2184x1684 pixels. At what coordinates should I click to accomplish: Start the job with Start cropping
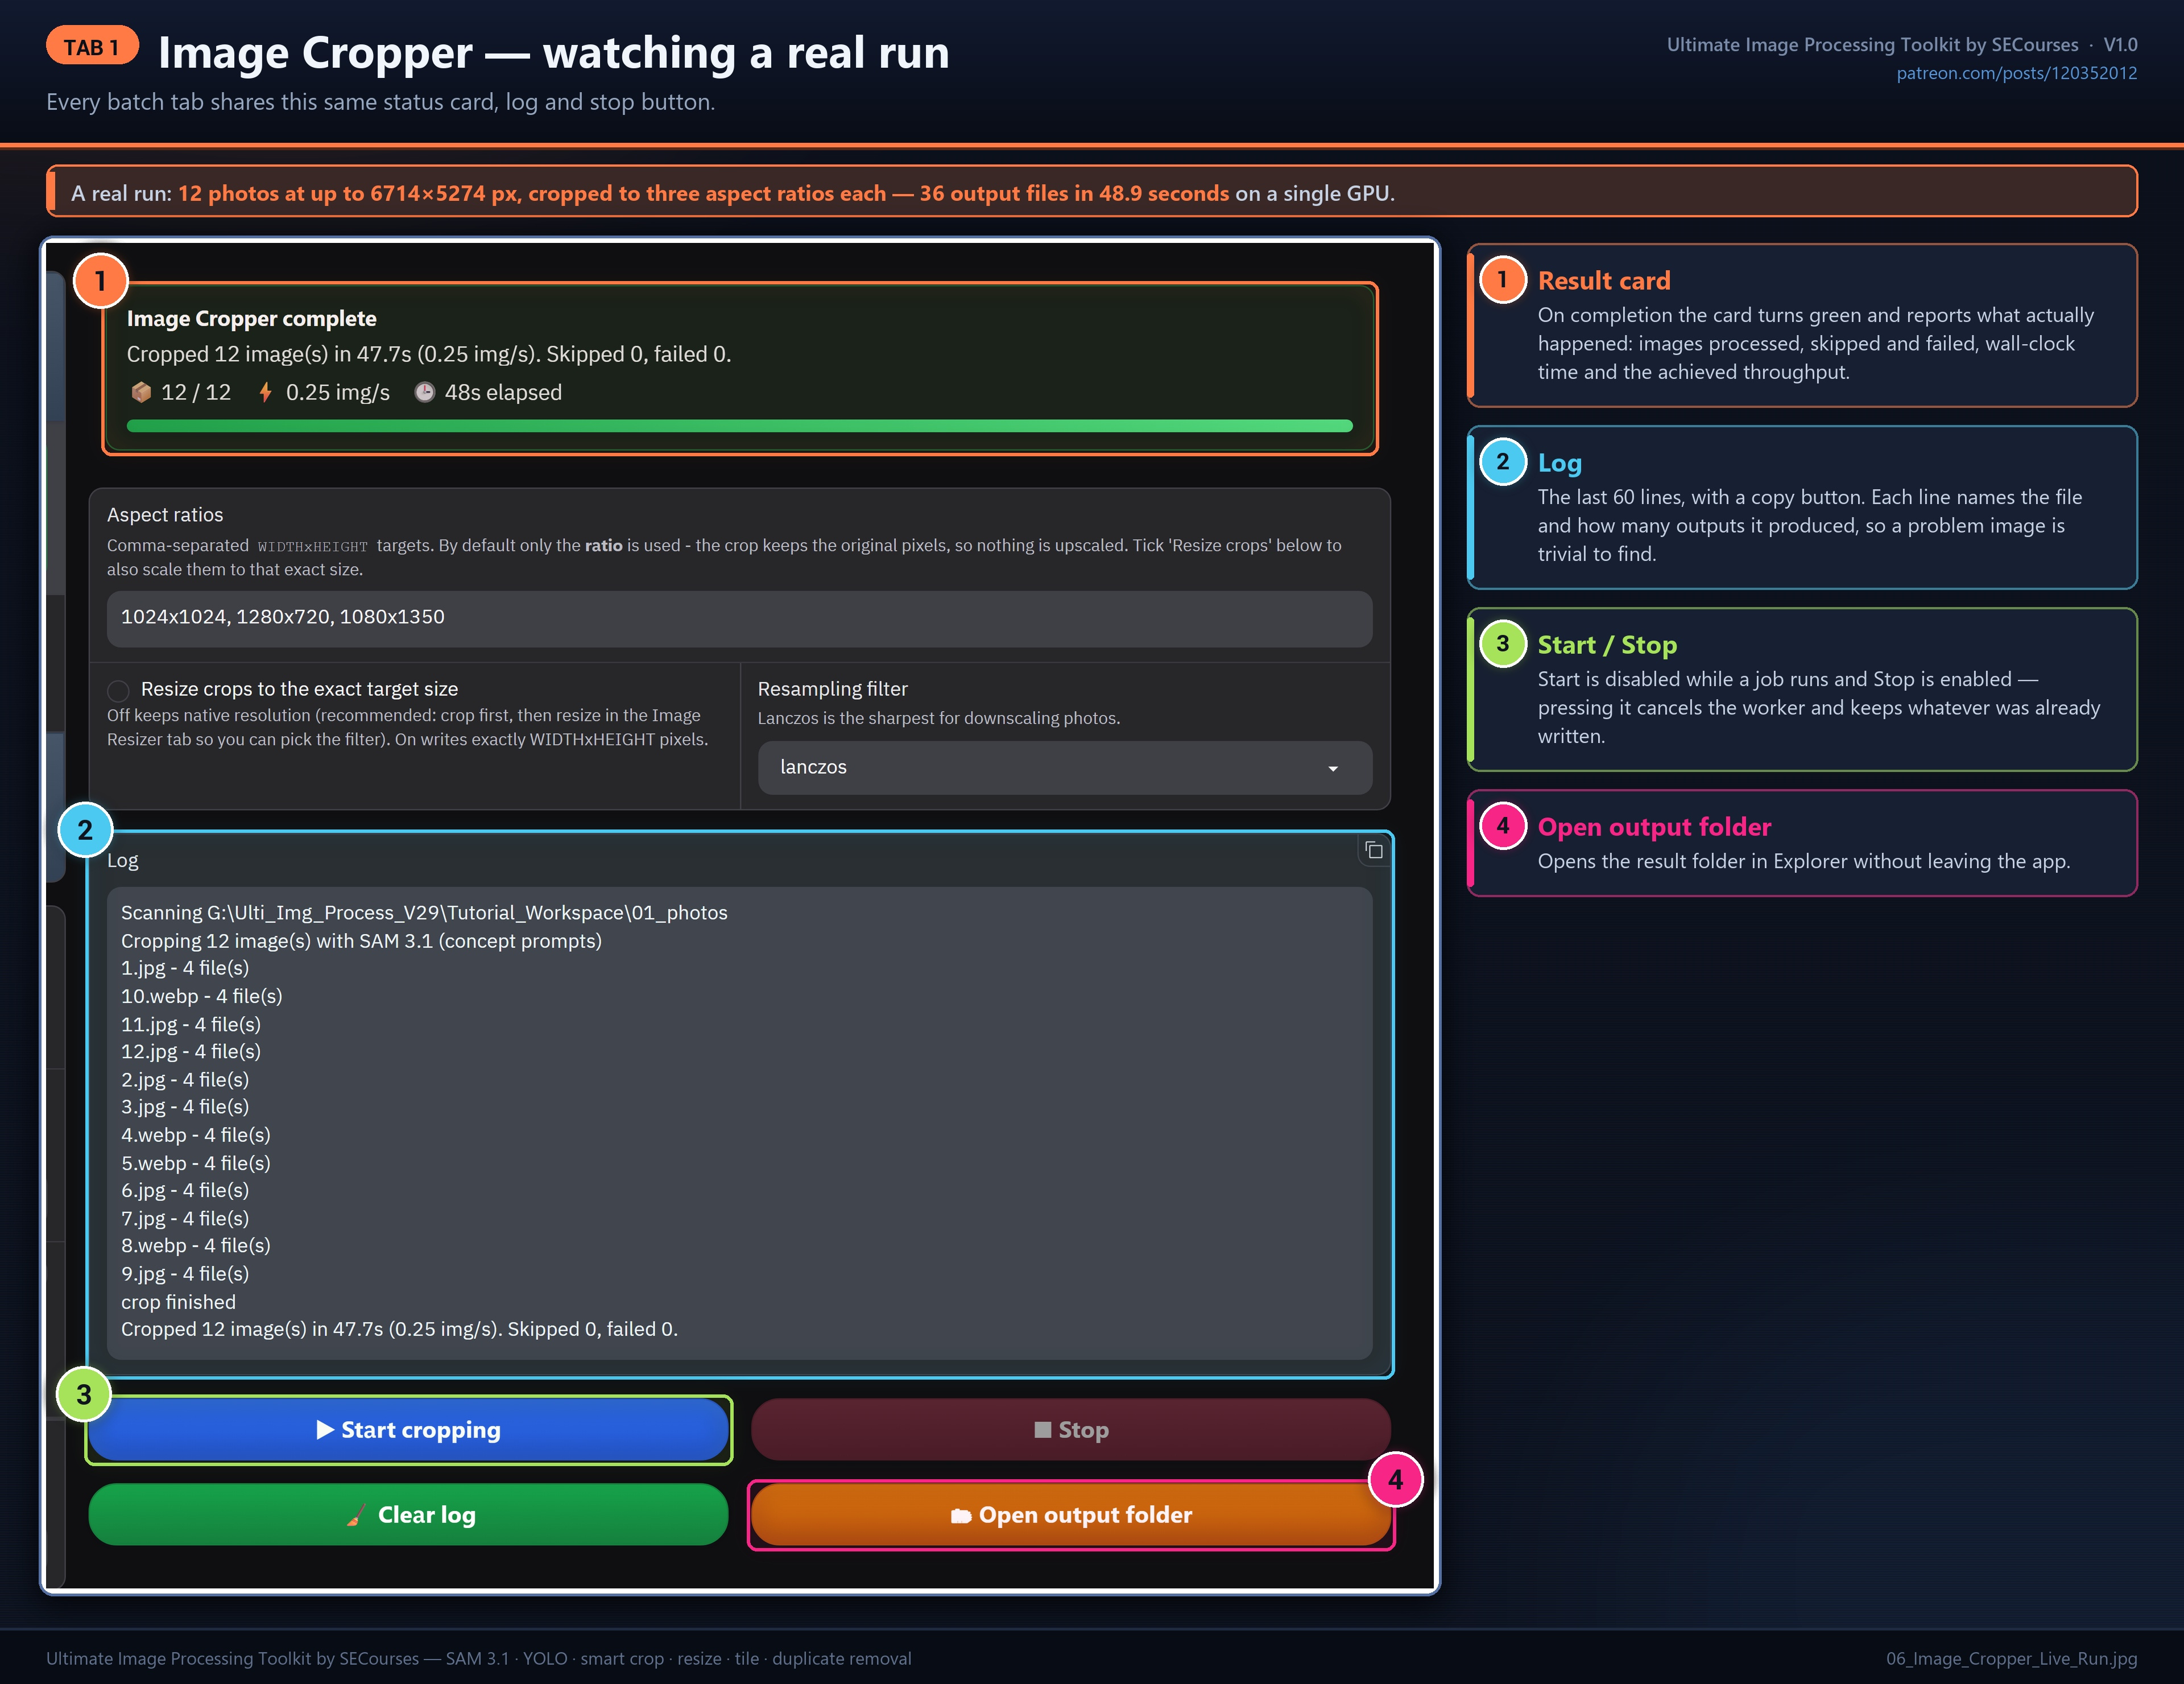click(408, 1430)
